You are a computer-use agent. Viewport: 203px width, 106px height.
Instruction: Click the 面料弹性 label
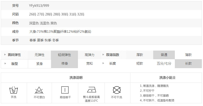14,55
